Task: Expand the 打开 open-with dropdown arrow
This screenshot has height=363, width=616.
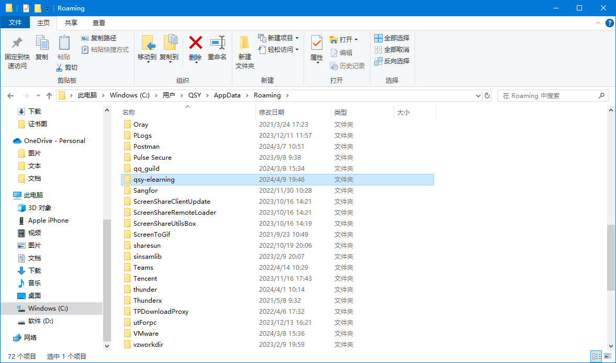Action: (x=356, y=40)
